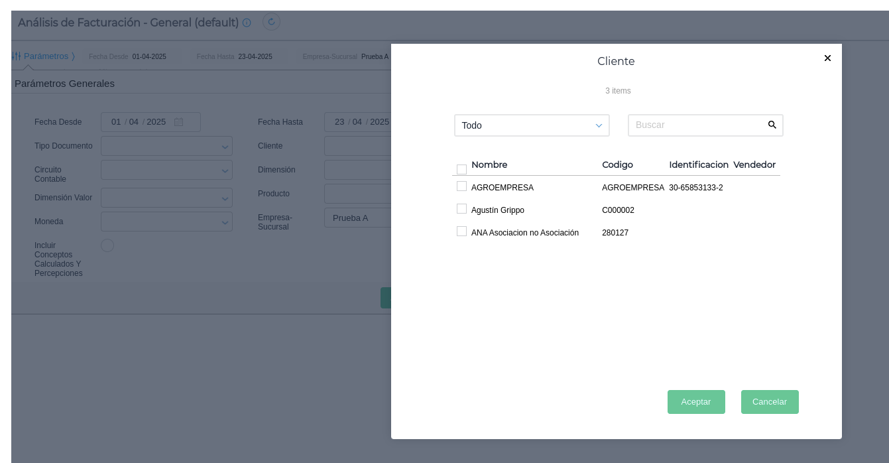Check the AGROEMPRESA row checkbox

point(461,186)
